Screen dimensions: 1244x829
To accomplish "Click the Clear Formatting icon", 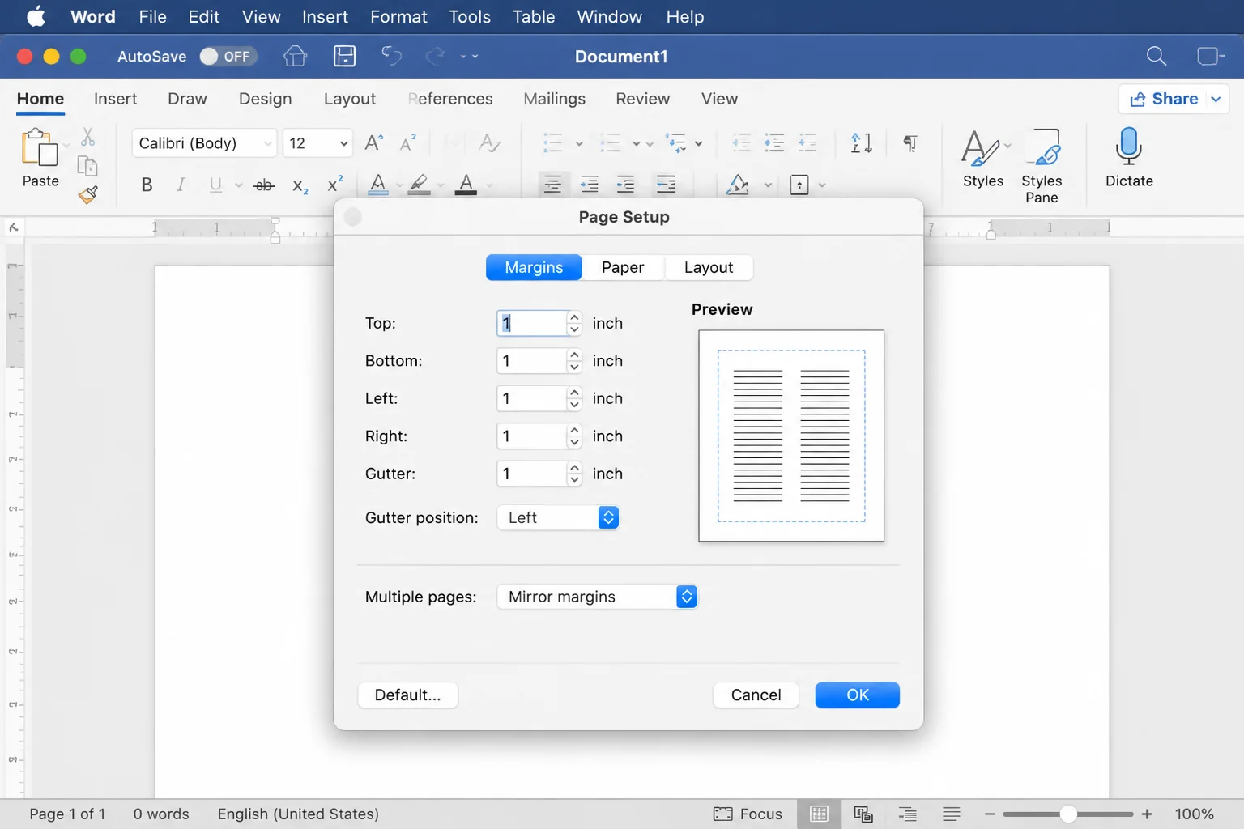I will (x=489, y=143).
